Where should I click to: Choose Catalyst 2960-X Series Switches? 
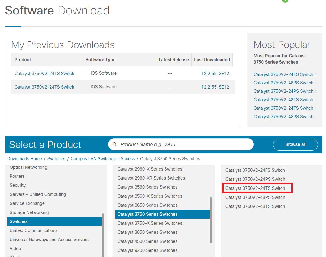[x=150, y=169]
